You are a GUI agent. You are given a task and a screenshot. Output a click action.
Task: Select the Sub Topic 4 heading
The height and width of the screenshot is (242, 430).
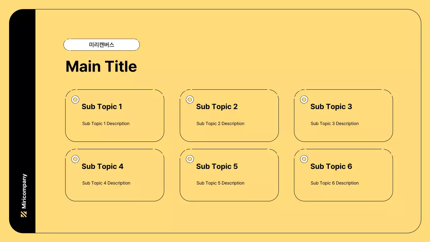[102, 166]
